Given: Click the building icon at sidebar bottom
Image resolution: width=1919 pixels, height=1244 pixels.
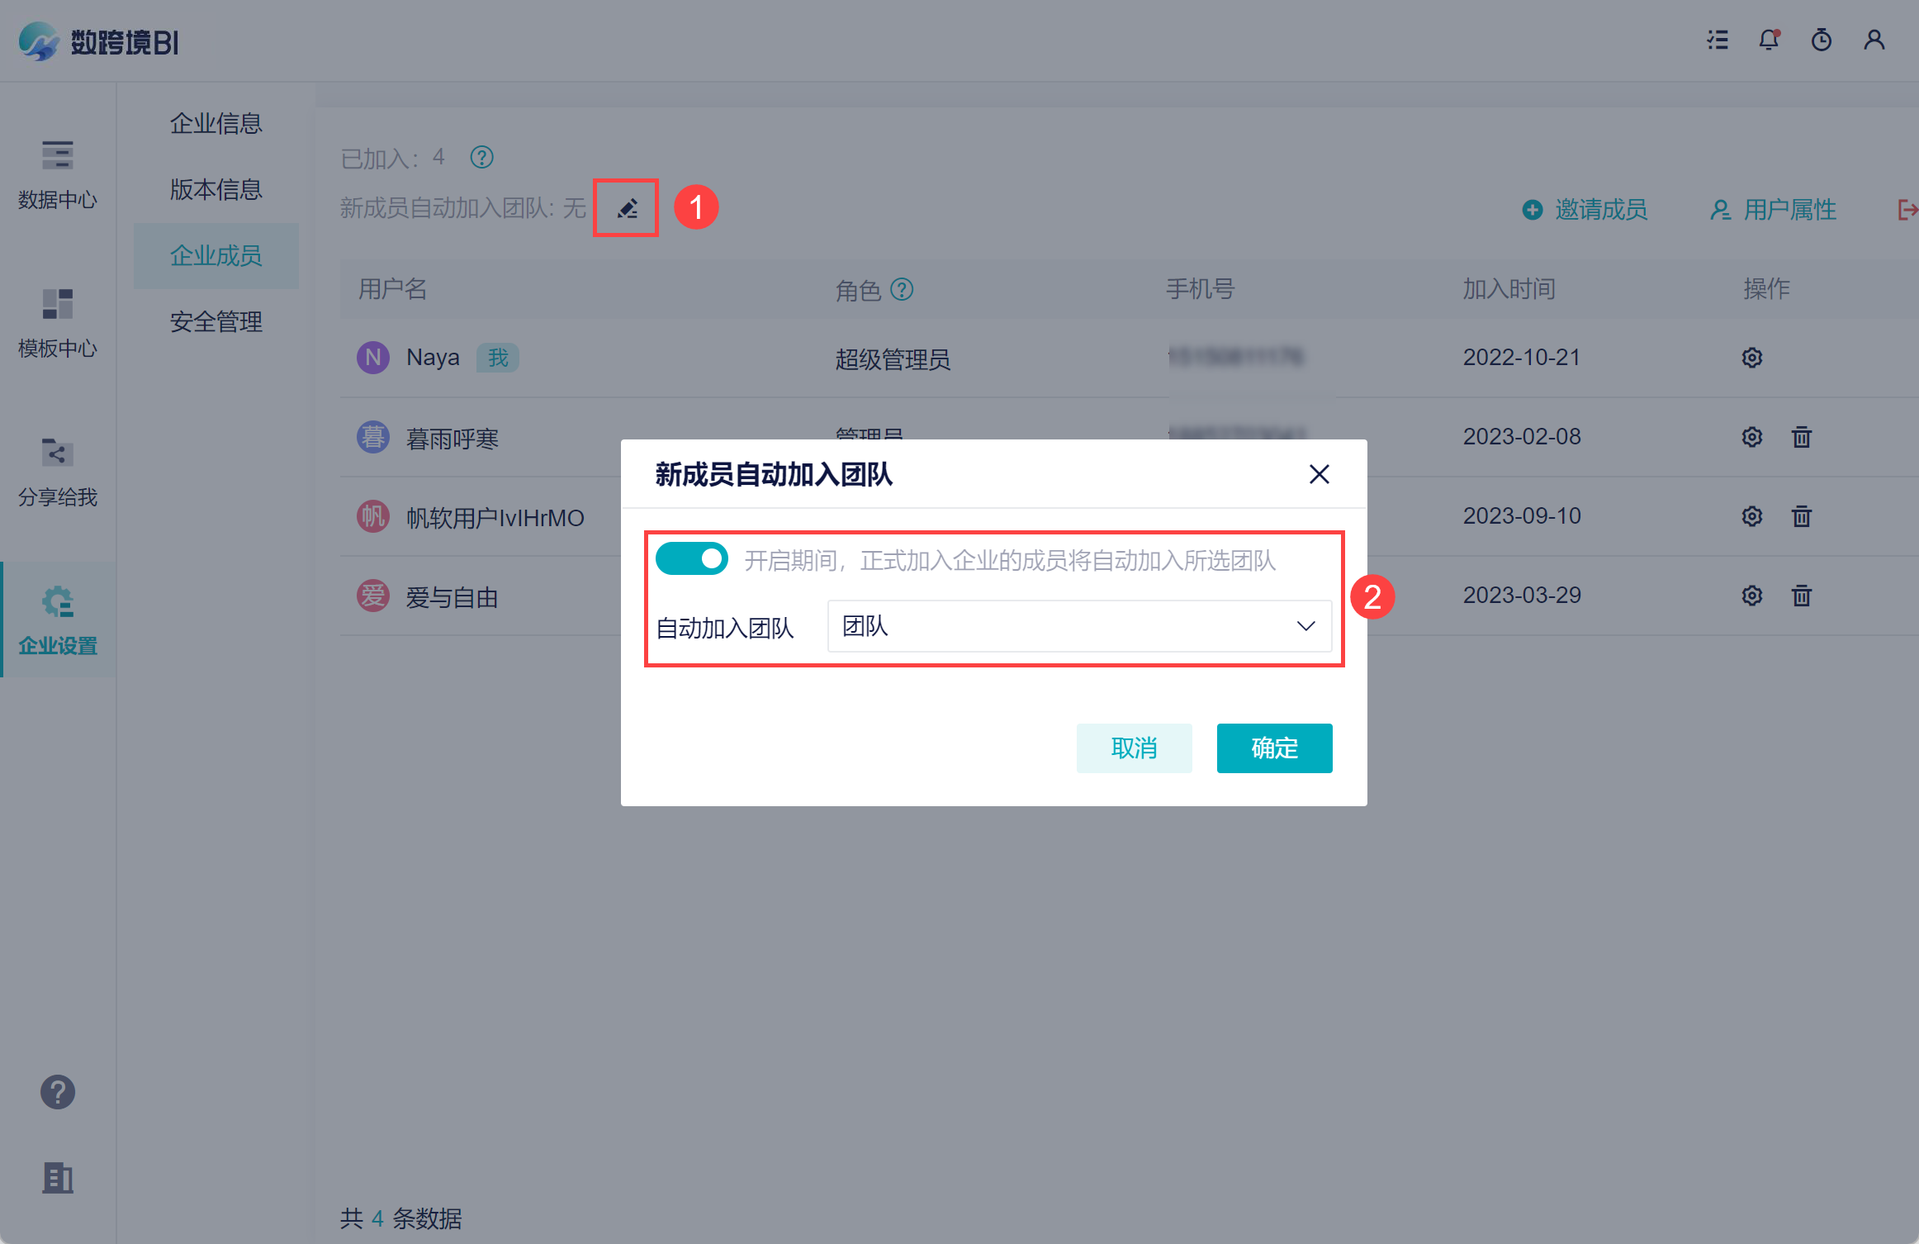Looking at the screenshot, I should [x=58, y=1177].
